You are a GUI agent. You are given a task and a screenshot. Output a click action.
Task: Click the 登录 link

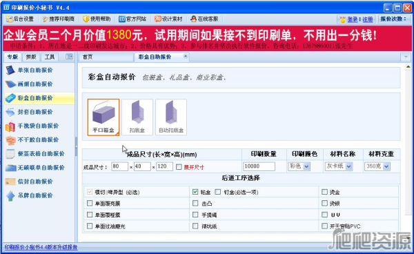click(352, 19)
